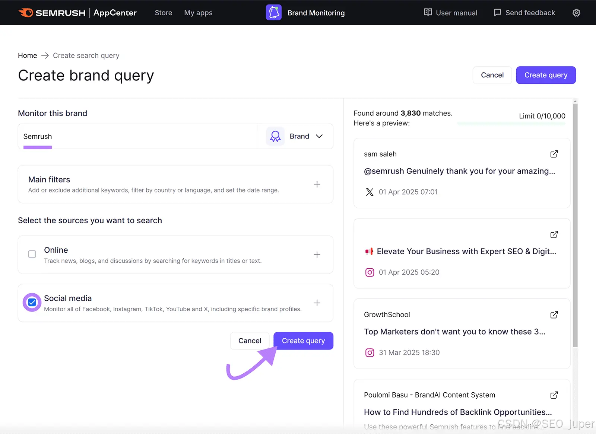This screenshot has height=434, width=596.
Task: Click the Send feedback speech bubble icon
Action: tap(497, 13)
